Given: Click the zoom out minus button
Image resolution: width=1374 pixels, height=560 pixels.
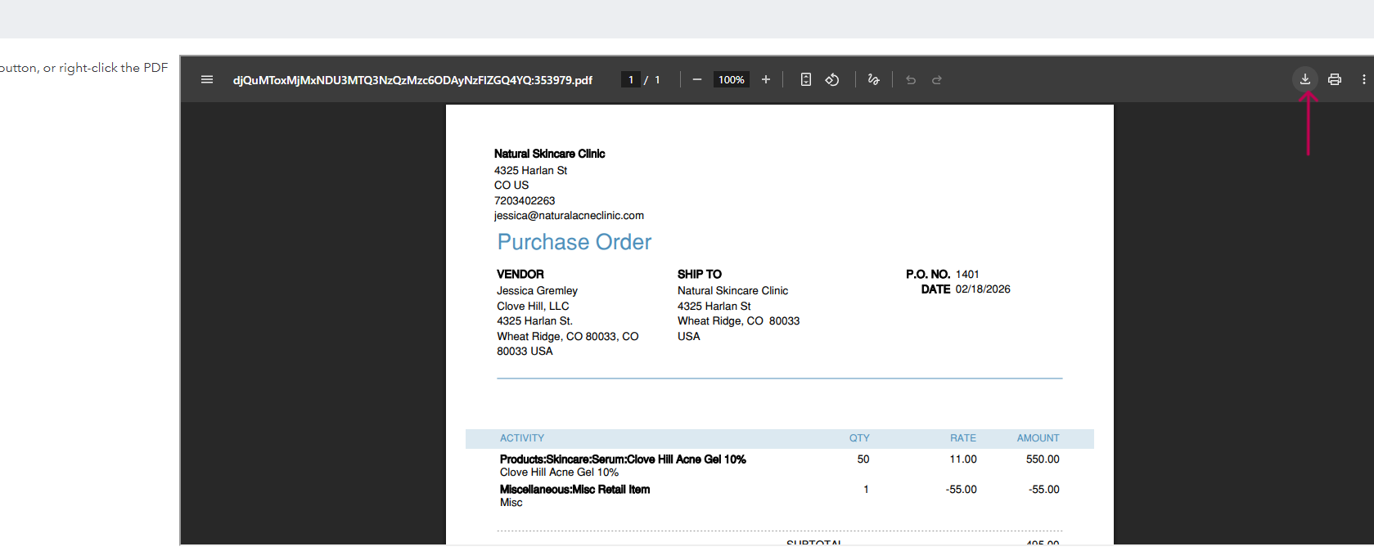Looking at the screenshot, I should coord(697,79).
